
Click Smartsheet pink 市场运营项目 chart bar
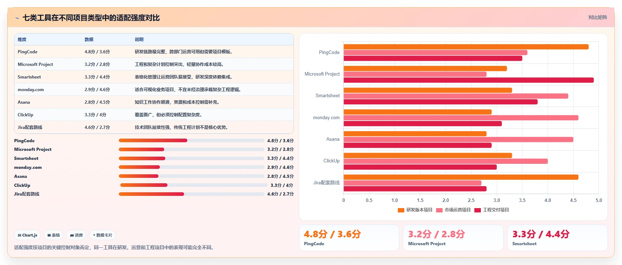[x=456, y=96]
